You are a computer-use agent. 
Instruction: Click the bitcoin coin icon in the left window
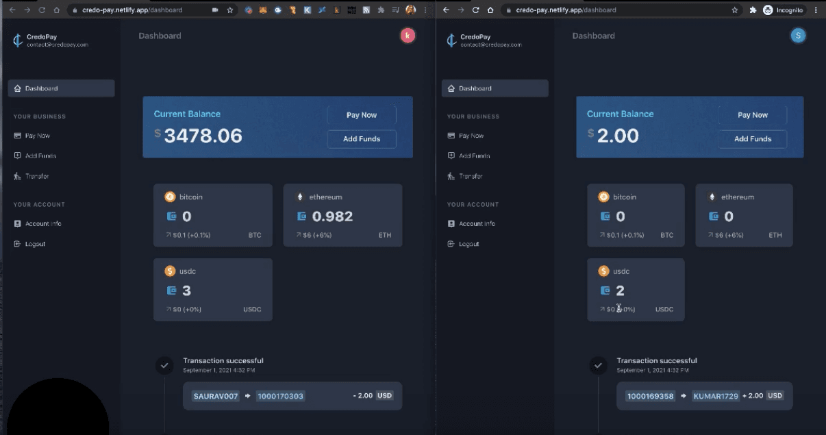(x=170, y=197)
